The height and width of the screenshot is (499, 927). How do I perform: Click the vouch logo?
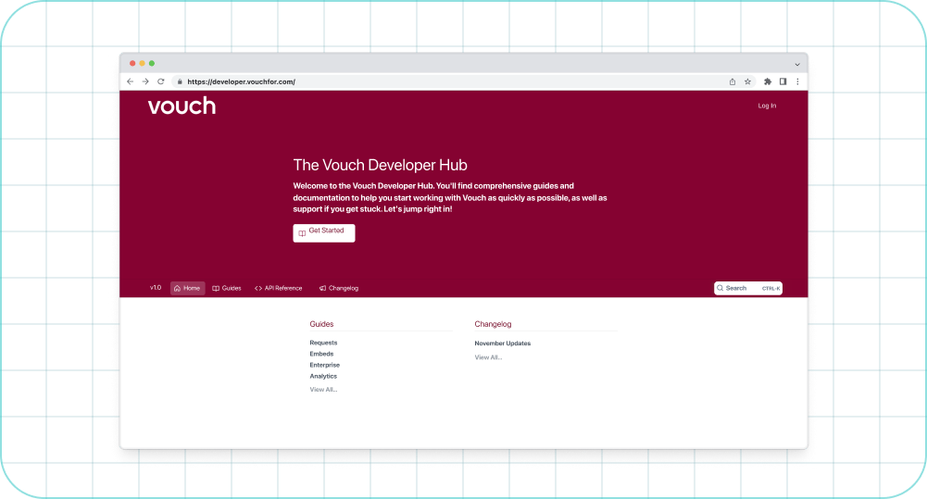pos(182,106)
